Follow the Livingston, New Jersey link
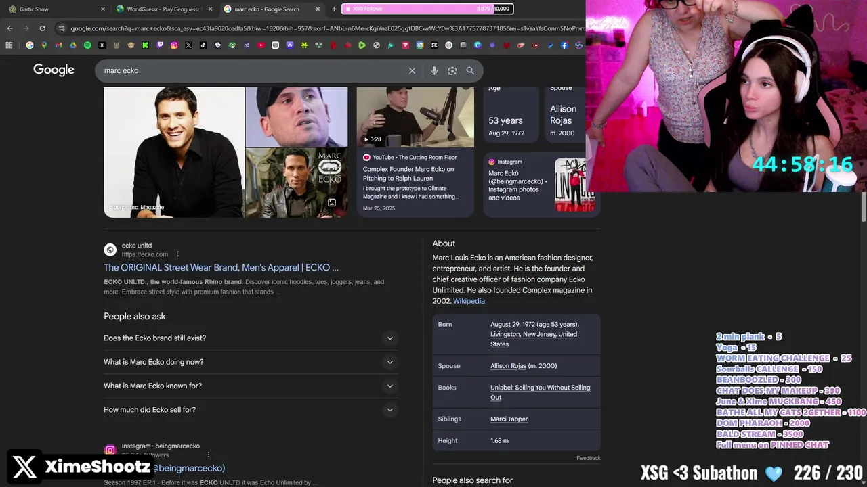Viewport: 867px width, 487px height. [x=534, y=339]
